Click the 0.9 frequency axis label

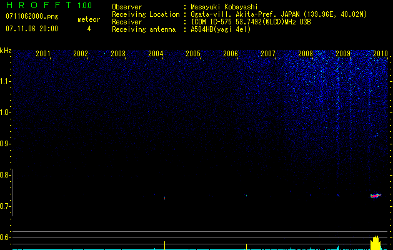coord(5,144)
